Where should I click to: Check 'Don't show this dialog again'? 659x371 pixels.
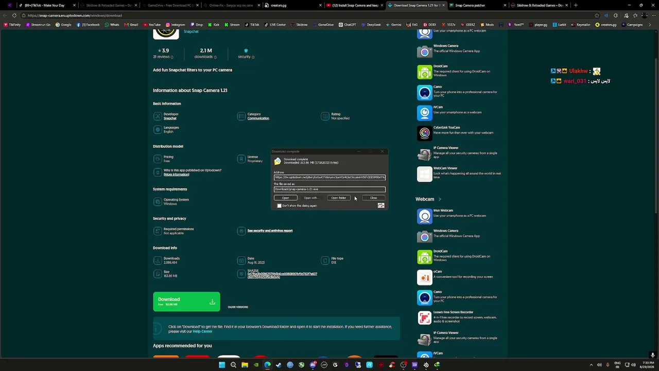click(x=280, y=206)
